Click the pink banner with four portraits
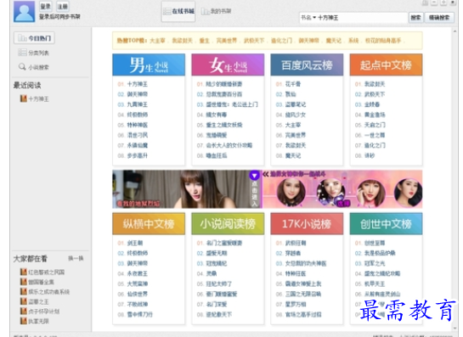The width and height of the screenshot is (463, 337). tap(342, 189)
